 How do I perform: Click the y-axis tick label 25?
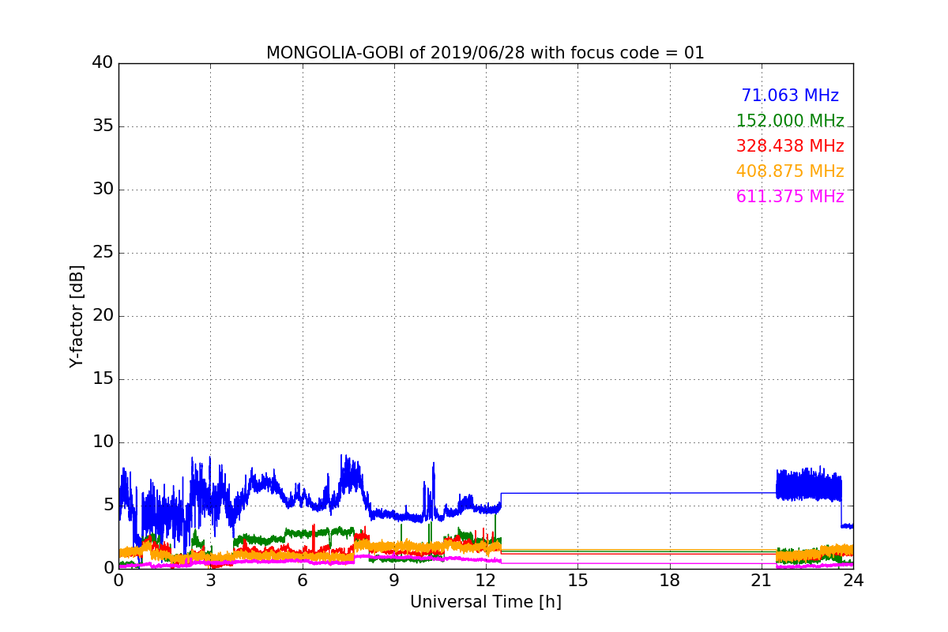pos(103,253)
